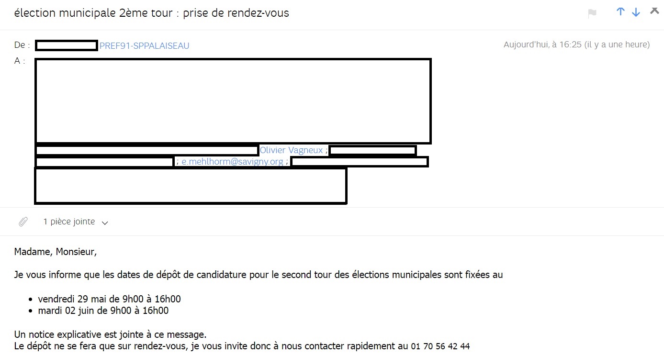Click the redacted recipient after Olivier Vagneux
Viewport: 664px width, 356px height.
click(372, 151)
